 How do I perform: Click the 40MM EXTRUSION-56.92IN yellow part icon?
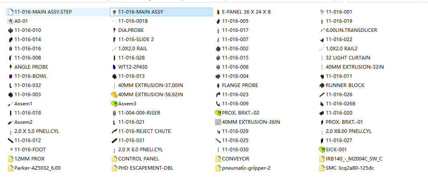click(114, 94)
